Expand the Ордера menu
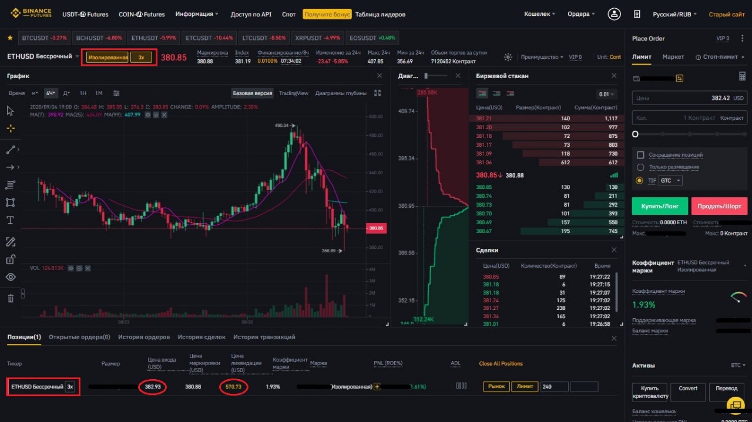 coord(581,14)
